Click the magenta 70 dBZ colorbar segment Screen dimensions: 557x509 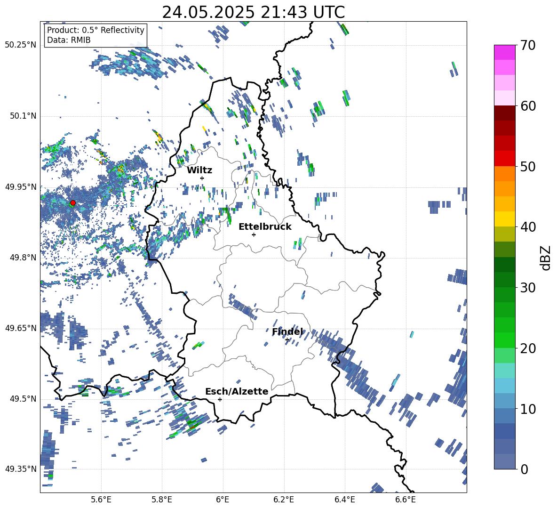pos(504,52)
